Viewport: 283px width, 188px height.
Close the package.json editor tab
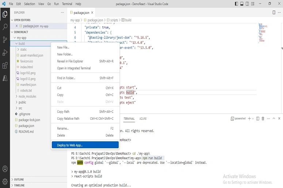tap(92, 13)
